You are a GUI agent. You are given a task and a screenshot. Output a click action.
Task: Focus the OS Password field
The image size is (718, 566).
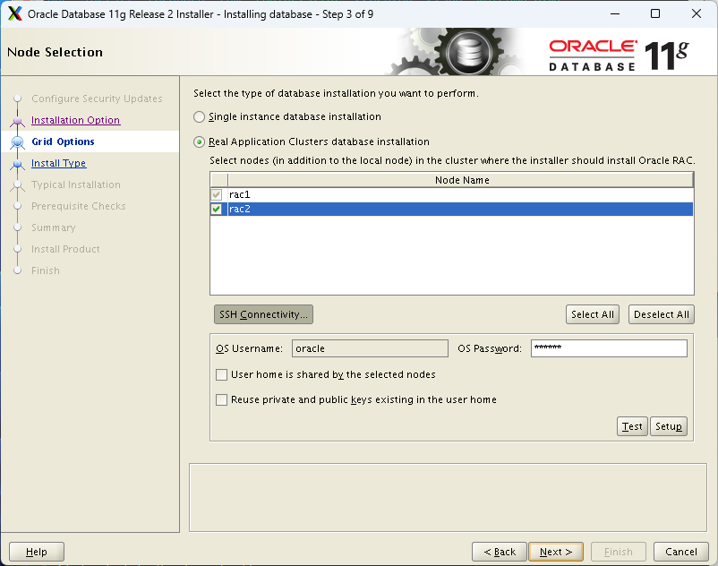(609, 348)
